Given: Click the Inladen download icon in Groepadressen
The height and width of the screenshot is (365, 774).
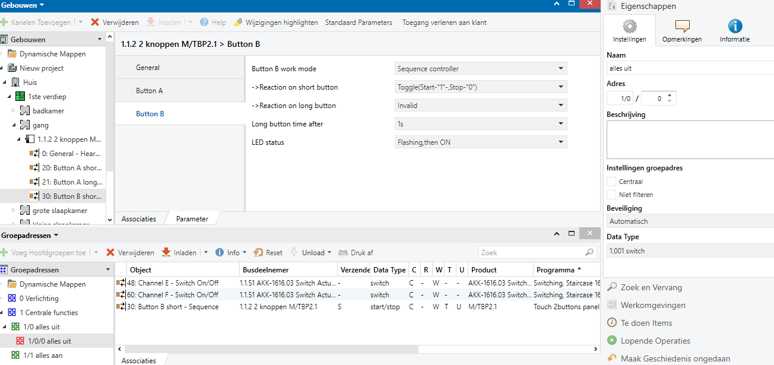Looking at the screenshot, I should (166, 252).
